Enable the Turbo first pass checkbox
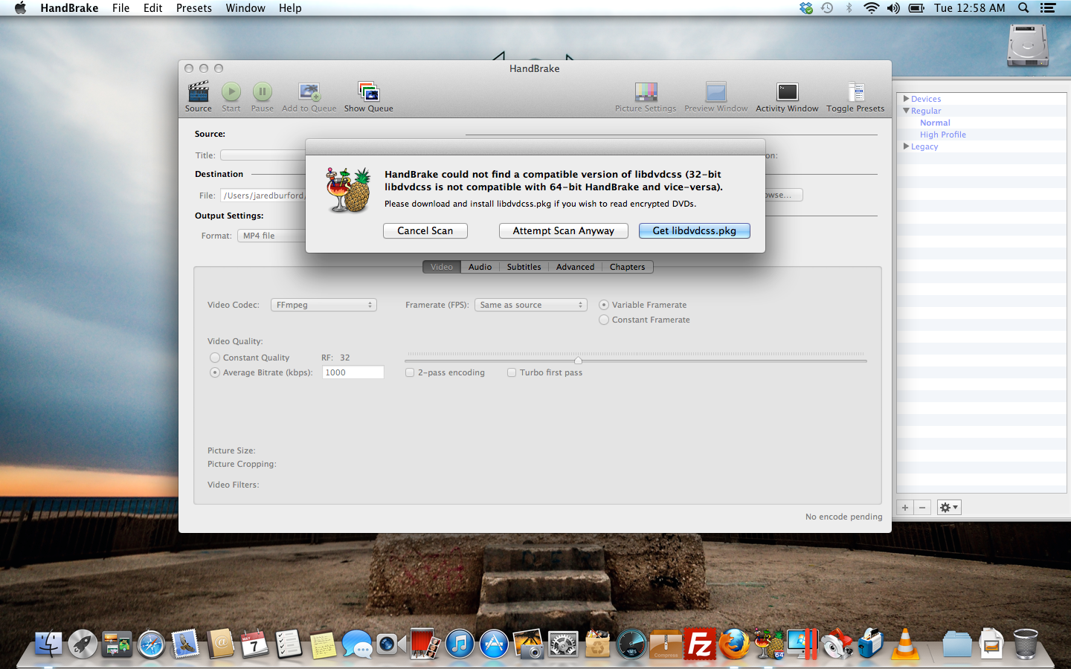The width and height of the screenshot is (1071, 669). point(512,372)
